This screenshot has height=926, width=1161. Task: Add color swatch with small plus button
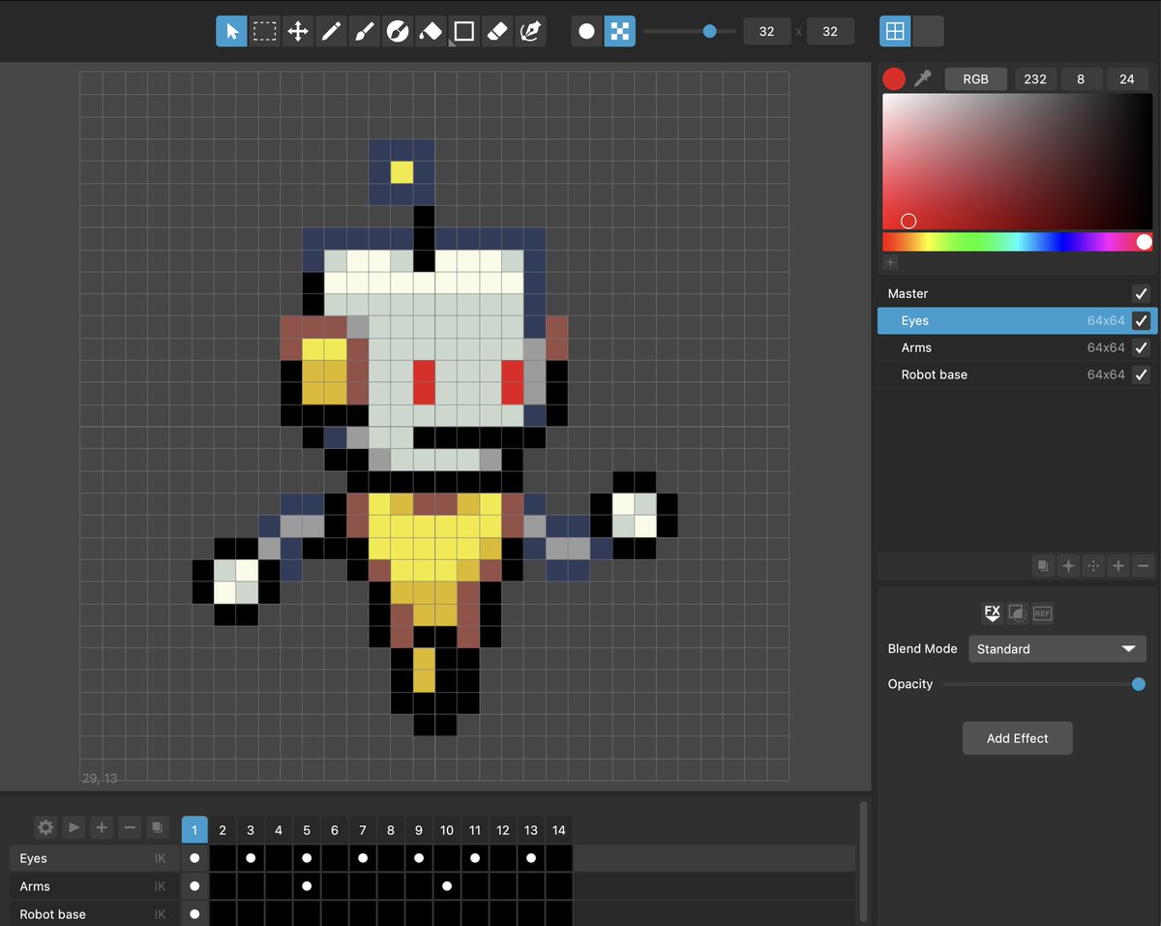tap(890, 262)
